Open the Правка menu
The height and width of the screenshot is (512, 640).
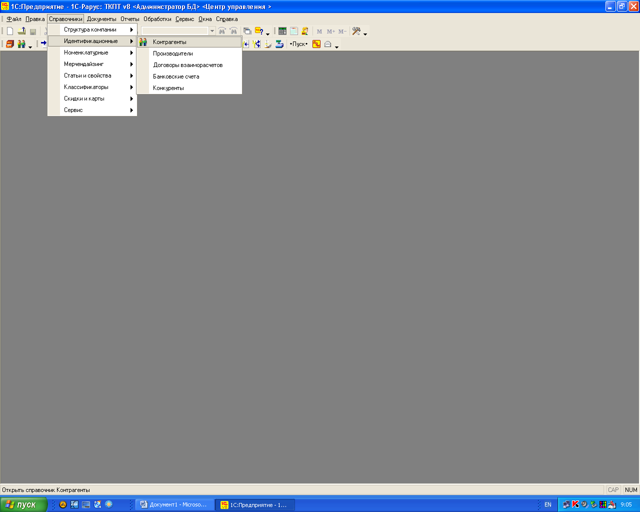[35, 19]
